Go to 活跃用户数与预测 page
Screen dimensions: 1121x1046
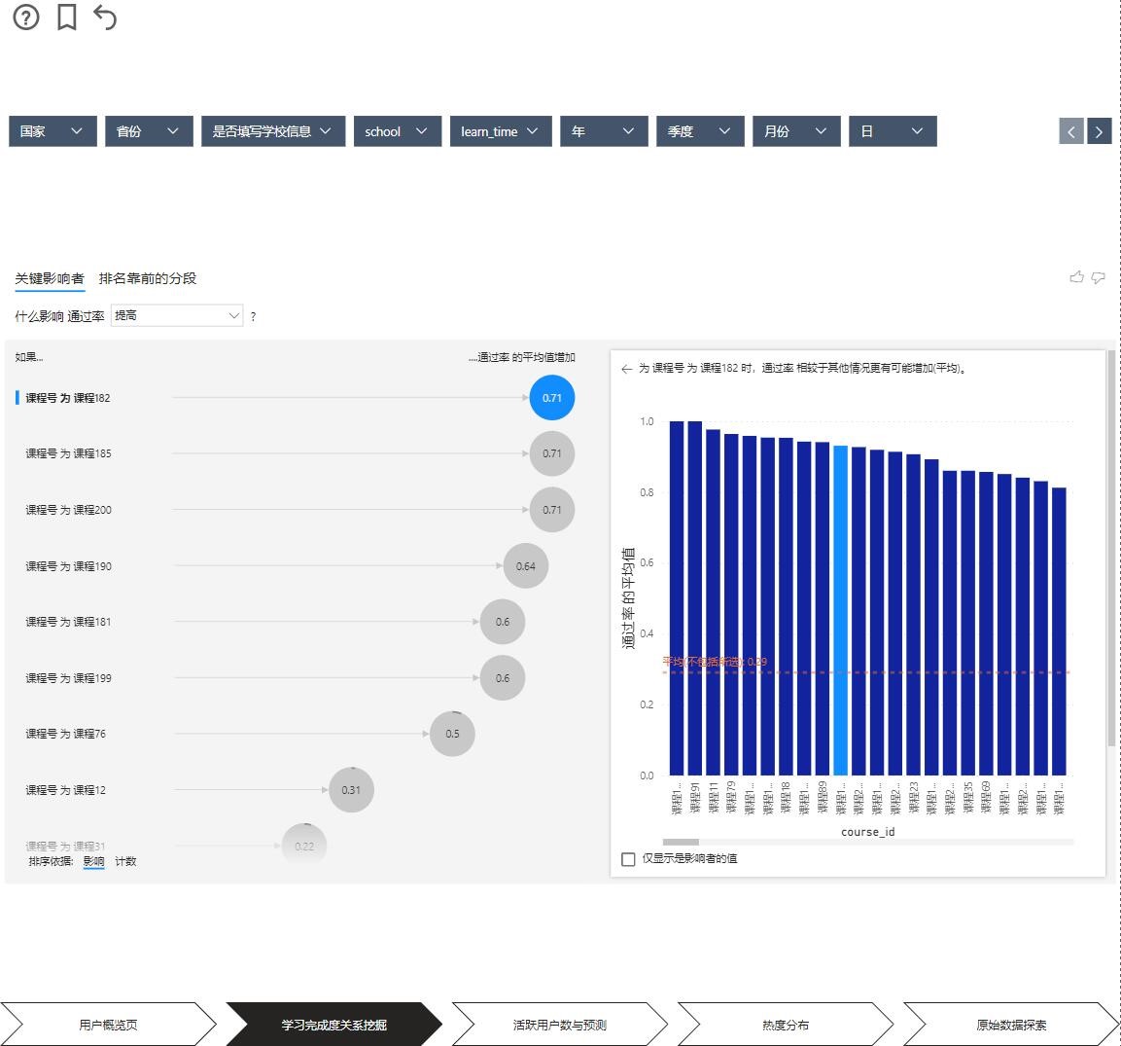pos(559,1025)
